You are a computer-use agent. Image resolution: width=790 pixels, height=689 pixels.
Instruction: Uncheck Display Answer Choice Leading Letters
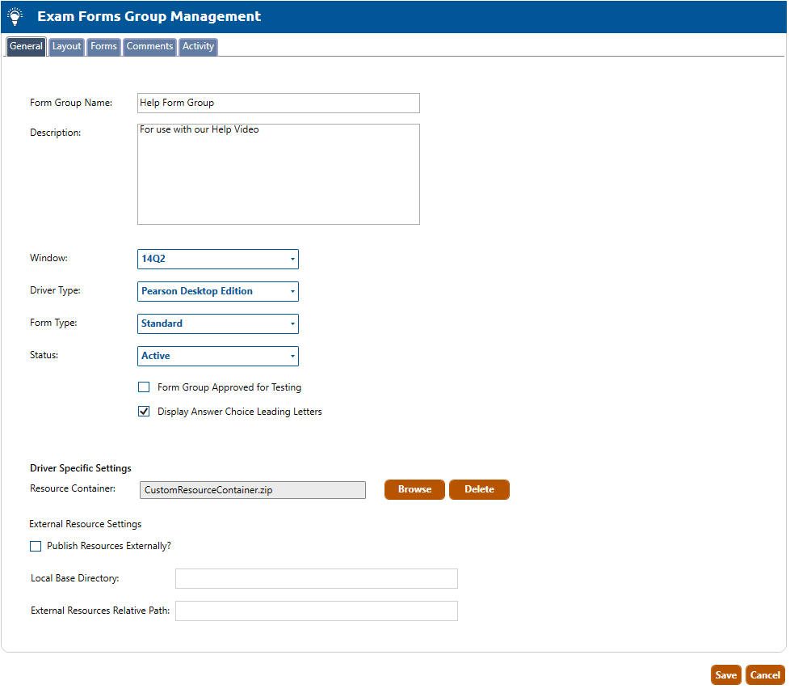click(x=144, y=412)
